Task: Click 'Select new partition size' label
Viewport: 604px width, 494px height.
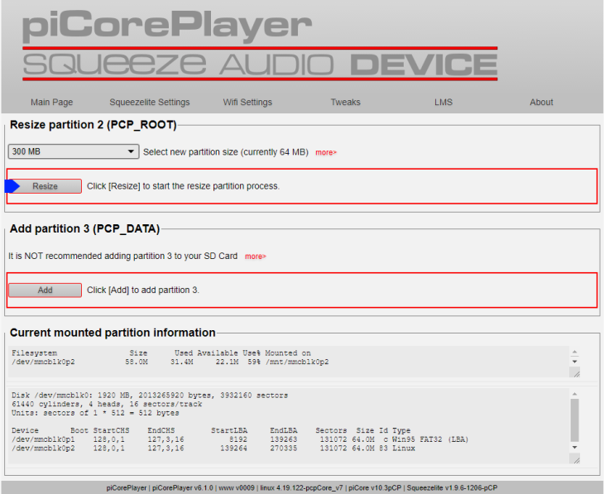Action: (x=226, y=152)
